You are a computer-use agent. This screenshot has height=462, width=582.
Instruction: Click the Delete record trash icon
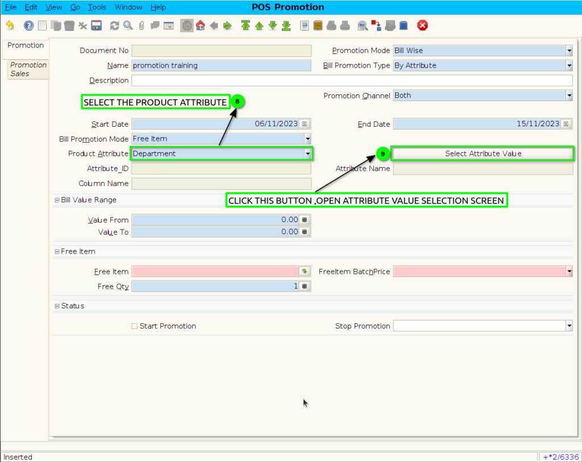click(69, 26)
